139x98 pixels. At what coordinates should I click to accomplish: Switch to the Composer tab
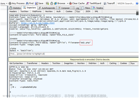pyautogui.click(x=64, y=8)
